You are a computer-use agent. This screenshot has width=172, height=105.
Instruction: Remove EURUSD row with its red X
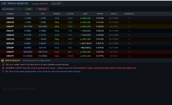coord(129,18)
